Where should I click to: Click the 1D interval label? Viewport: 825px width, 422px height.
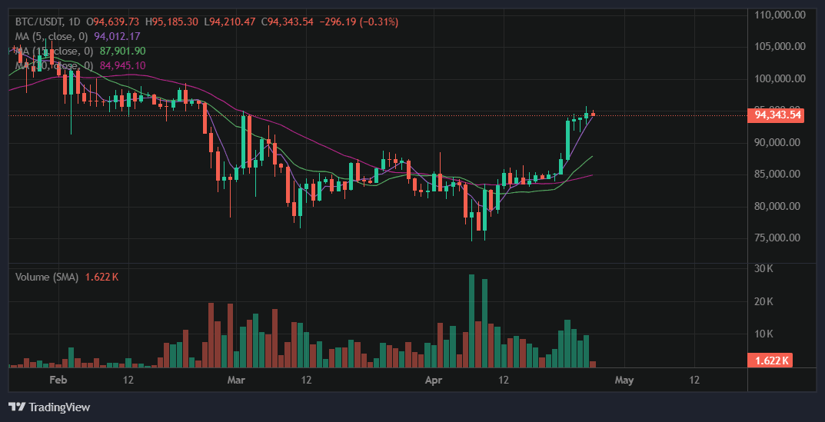pyautogui.click(x=75, y=22)
